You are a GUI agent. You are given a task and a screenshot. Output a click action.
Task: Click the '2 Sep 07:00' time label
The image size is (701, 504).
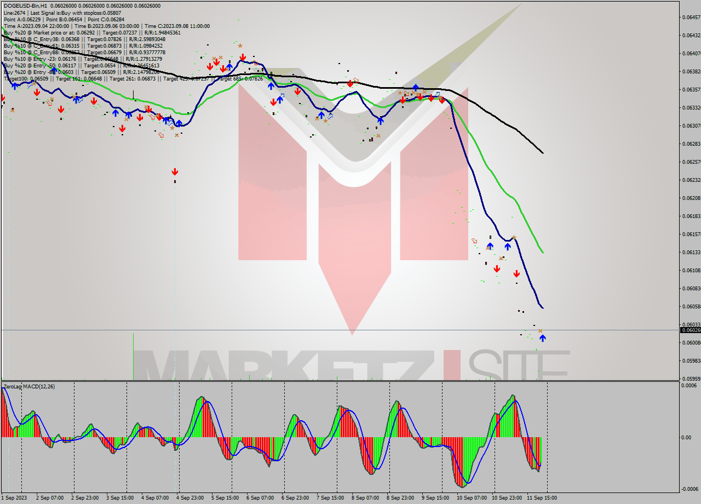[x=49, y=498]
